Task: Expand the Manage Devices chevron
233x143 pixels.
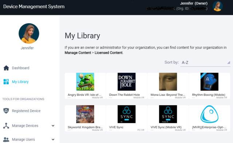Action: pyautogui.click(x=53, y=126)
